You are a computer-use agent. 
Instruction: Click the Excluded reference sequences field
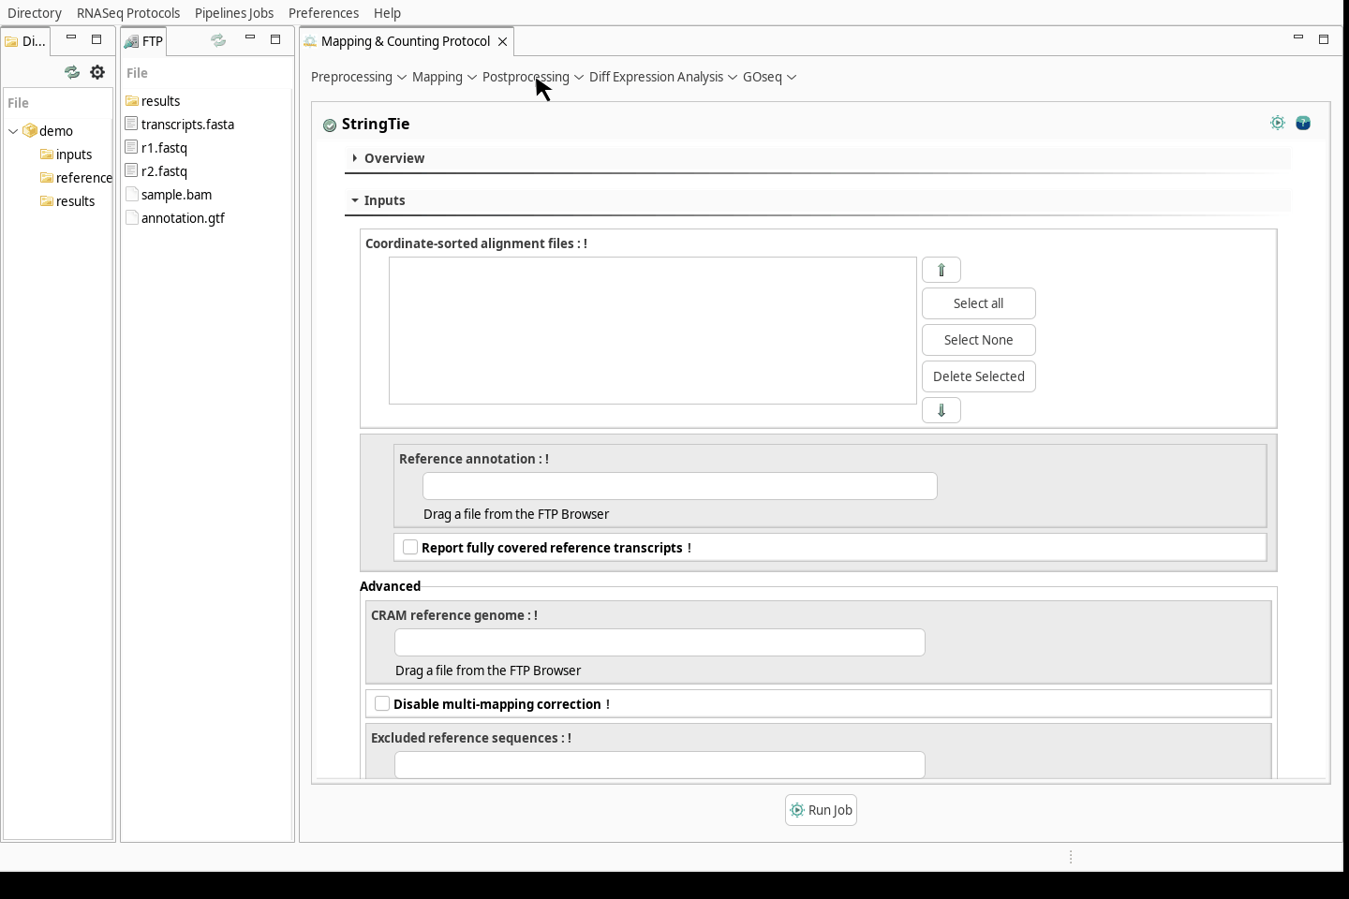pos(660,765)
